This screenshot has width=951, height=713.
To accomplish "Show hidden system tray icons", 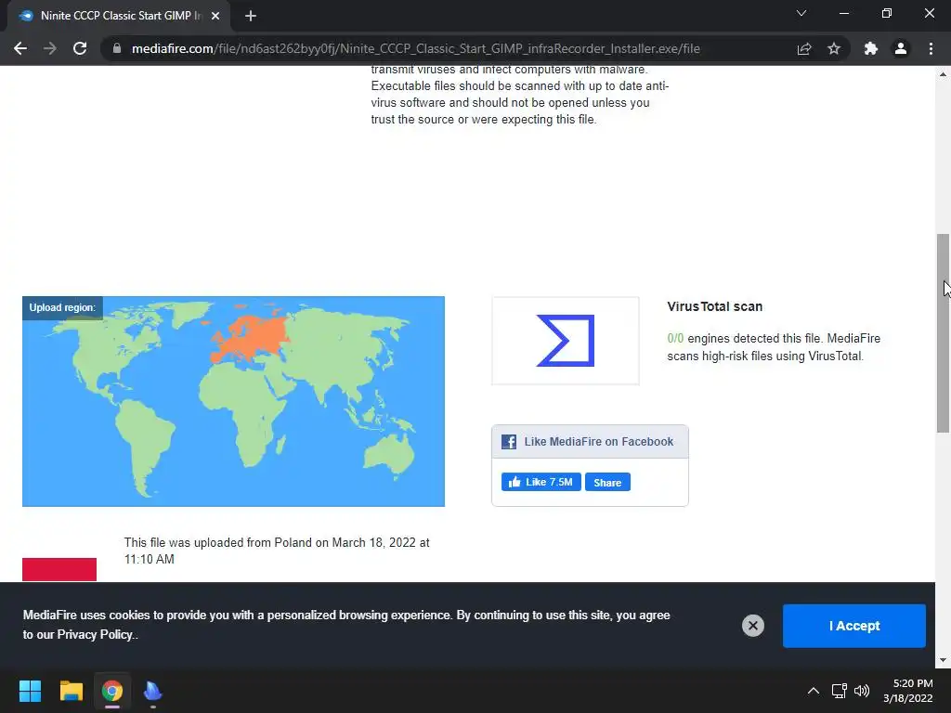I will click(x=814, y=691).
